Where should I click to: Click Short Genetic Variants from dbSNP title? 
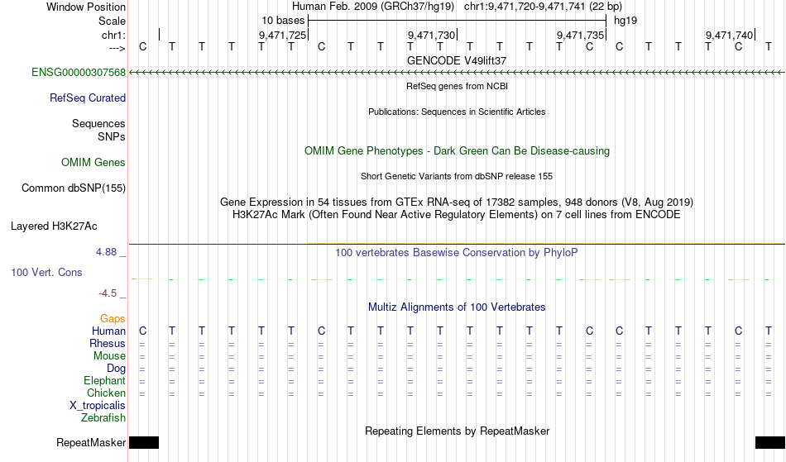[457, 176]
